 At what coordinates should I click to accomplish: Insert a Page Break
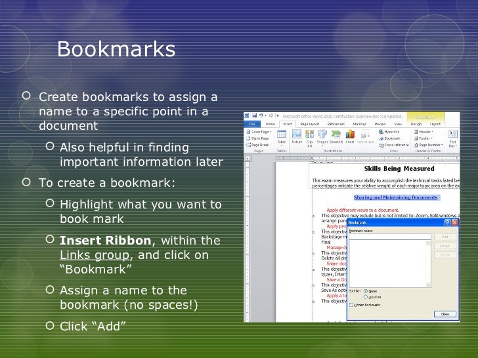pyautogui.click(x=257, y=145)
